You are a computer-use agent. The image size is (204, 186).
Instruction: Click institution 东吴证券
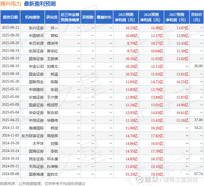coord(36,51)
